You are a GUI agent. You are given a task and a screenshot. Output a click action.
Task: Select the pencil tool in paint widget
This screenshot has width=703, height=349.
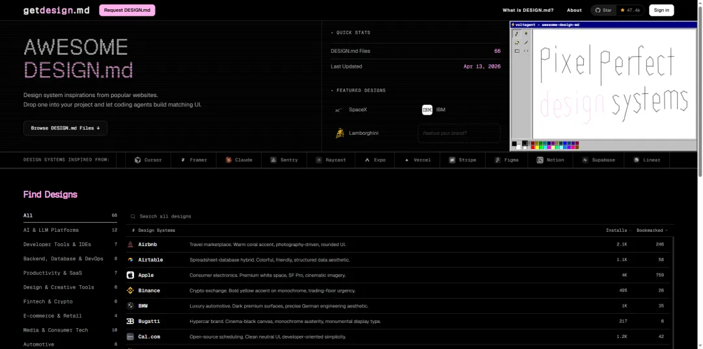pos(517,34)
